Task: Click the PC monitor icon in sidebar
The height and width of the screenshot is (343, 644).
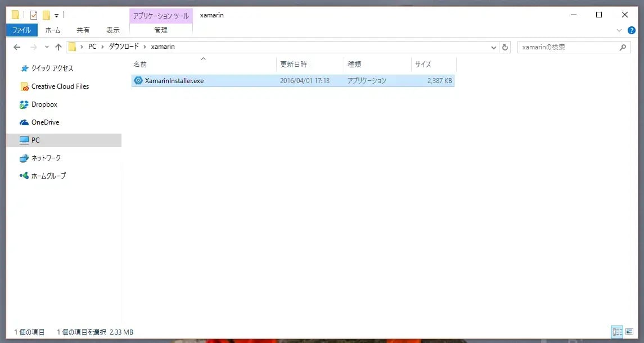Action: click(24, 140)
